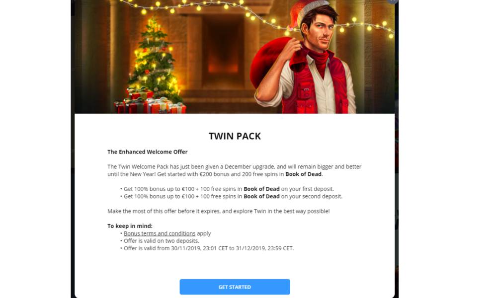The width and height of the screenshot is (497, 298).
Task: Click the blue GET STARTED button
Action: tap(235, 287)
